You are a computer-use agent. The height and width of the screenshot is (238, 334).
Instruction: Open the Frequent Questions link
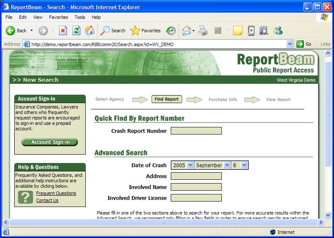click(x=56, y=193)
